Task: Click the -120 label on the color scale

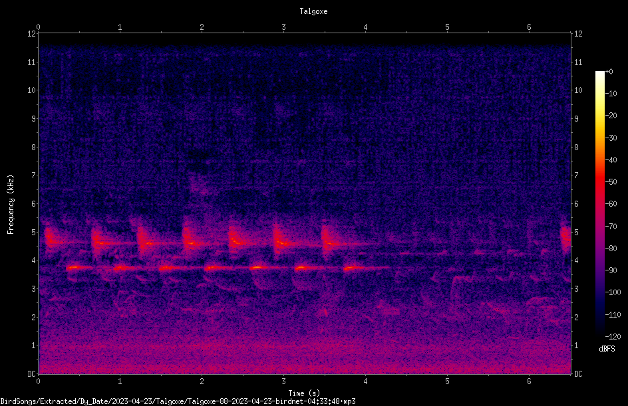Action: coord(613,336)
